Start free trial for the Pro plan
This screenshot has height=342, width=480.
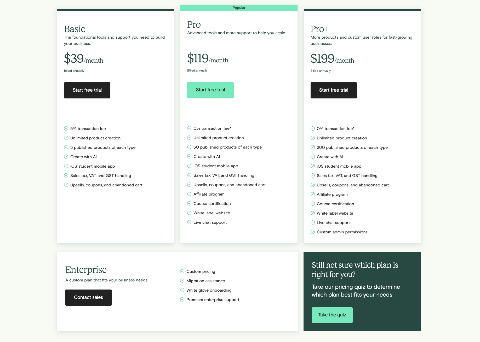210,90
